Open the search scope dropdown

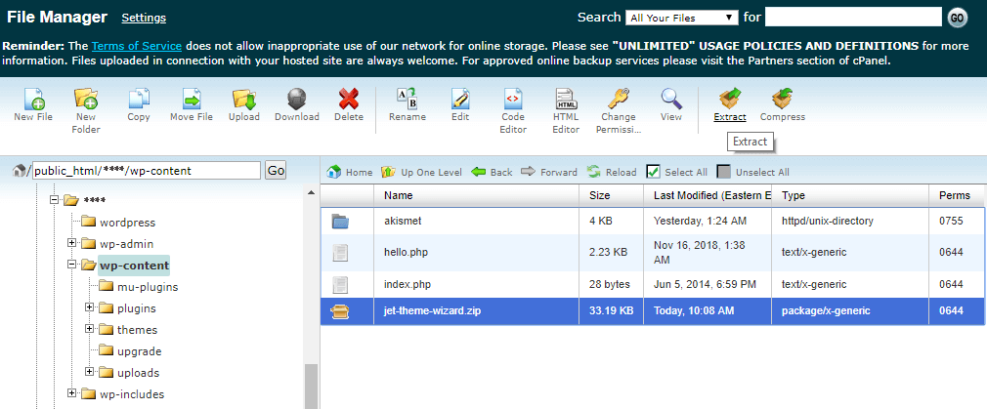click(682, 18)
